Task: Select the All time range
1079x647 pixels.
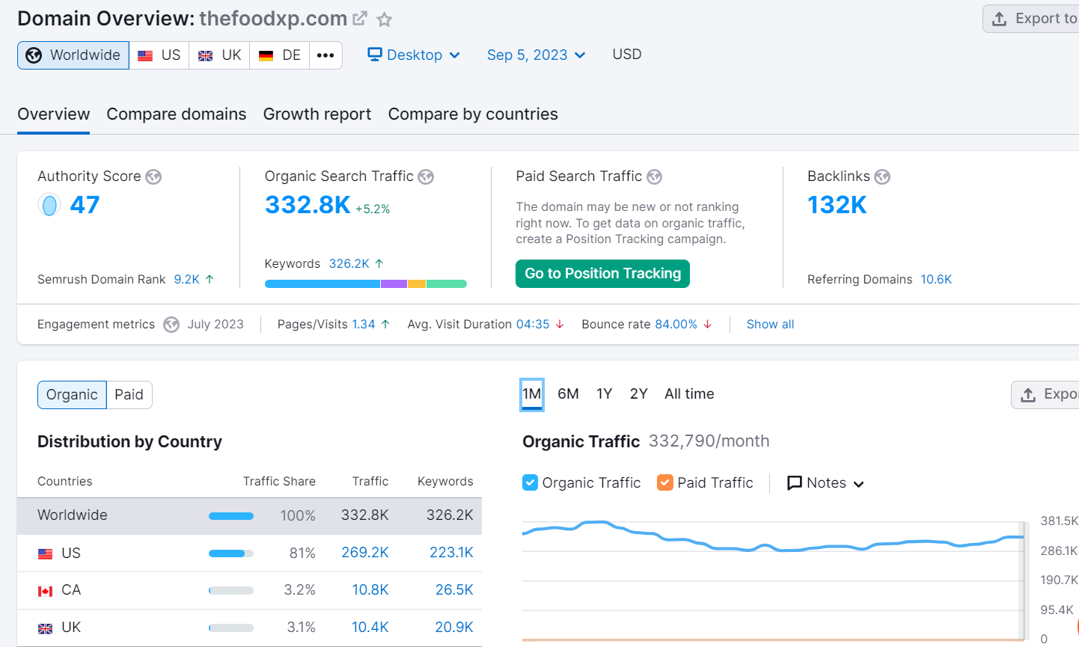Action: pyautogui.click(x=689, y=394)
